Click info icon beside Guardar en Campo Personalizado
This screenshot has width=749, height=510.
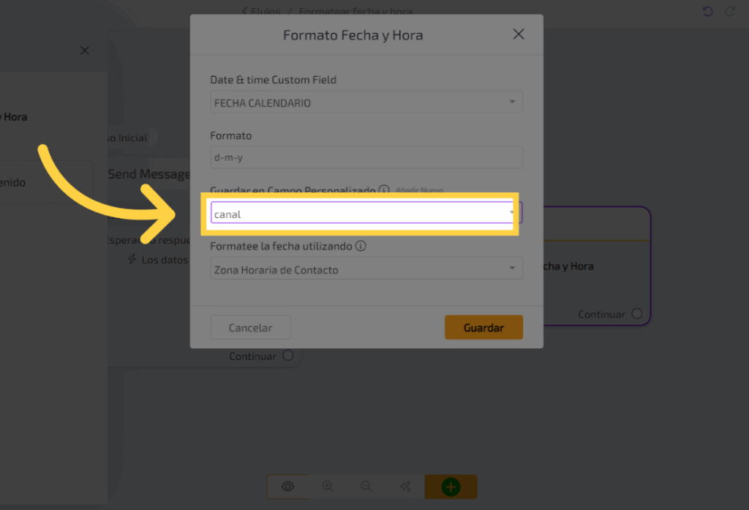tap(384, 190)
